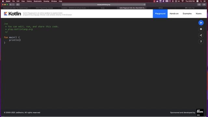208x117 pixels.
Task: Open the File menu
Action: point(13,1)
